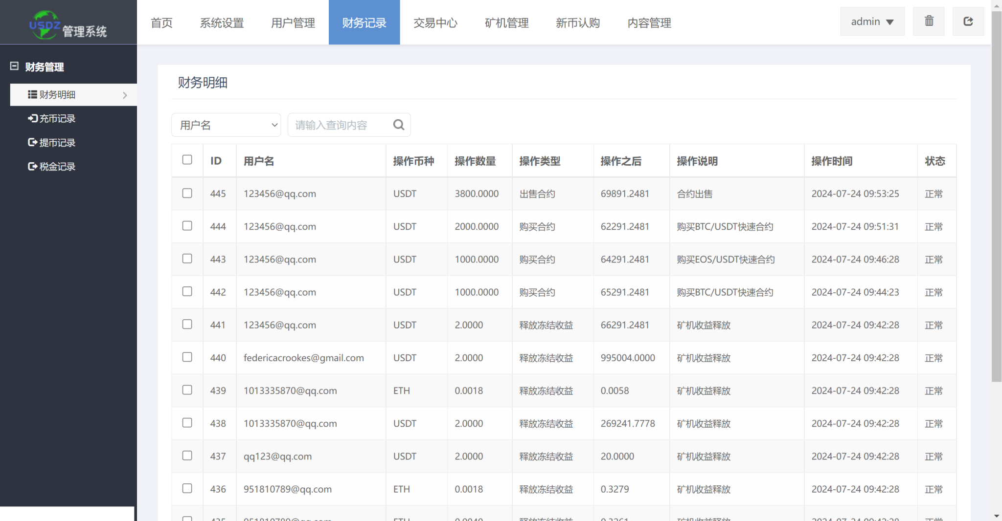Click the trash bin icon in header
Screen dimensions: 1002x521
929,22
